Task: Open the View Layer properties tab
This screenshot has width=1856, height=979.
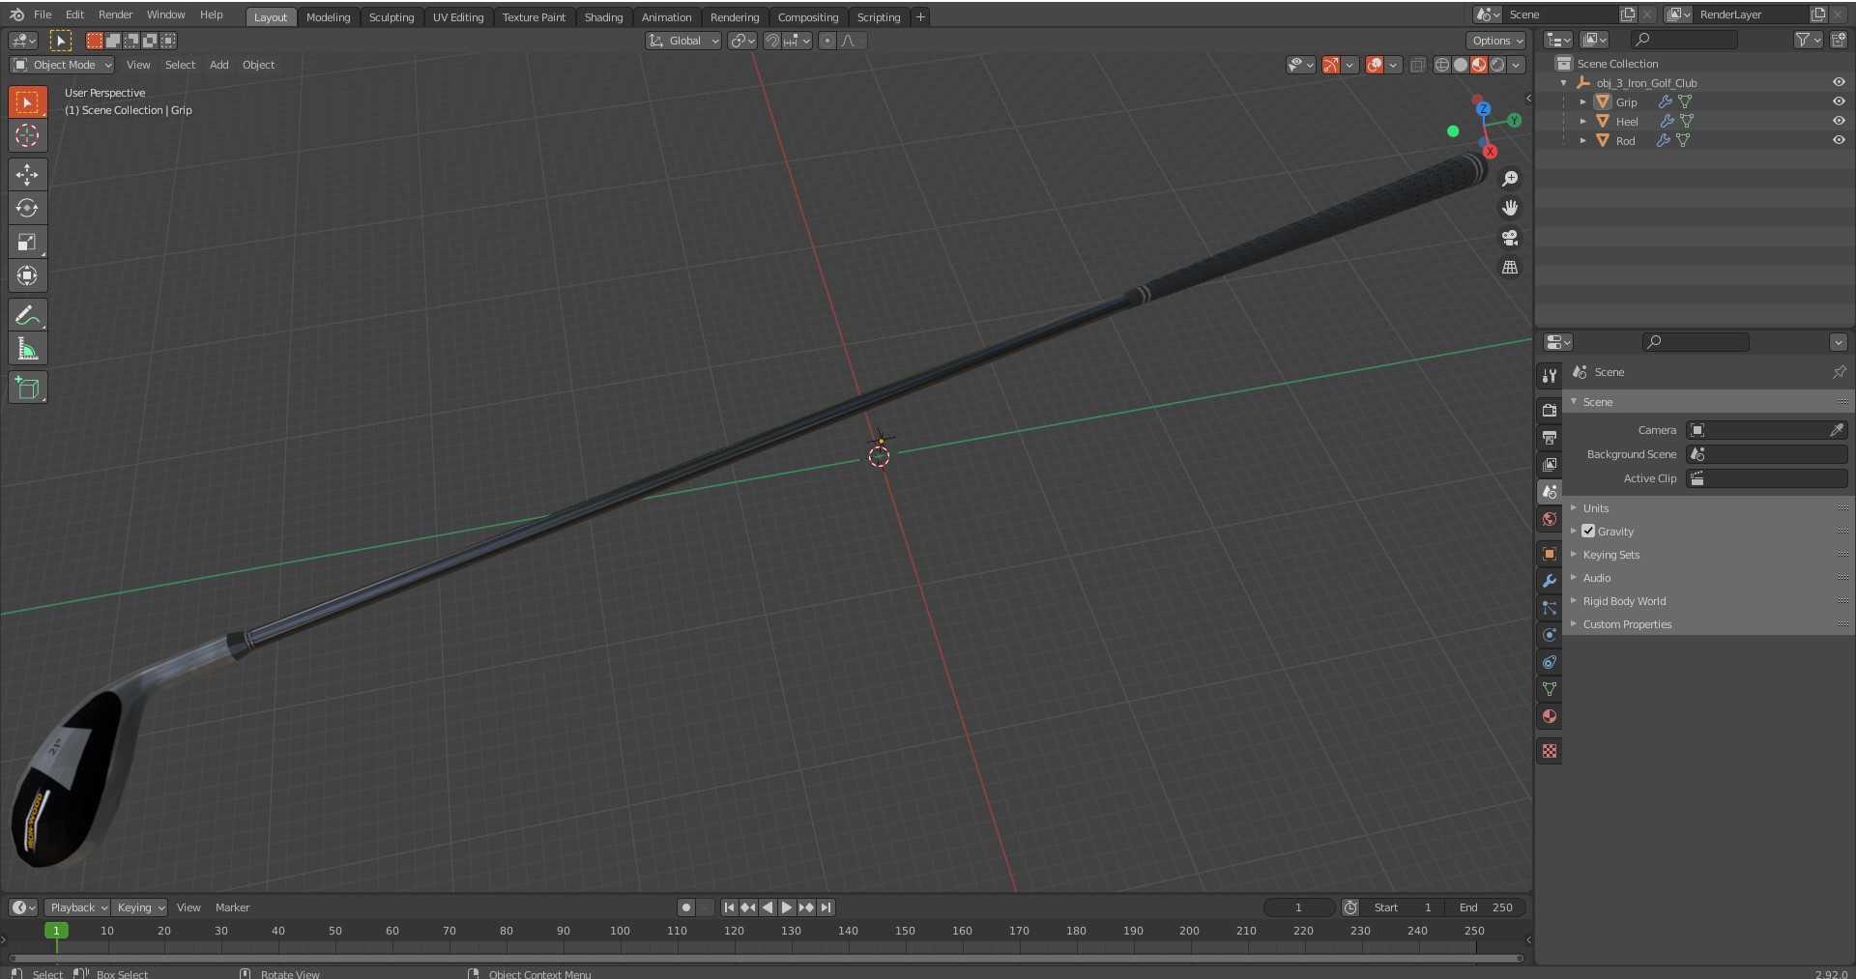Action: [x=1550, y=464]
